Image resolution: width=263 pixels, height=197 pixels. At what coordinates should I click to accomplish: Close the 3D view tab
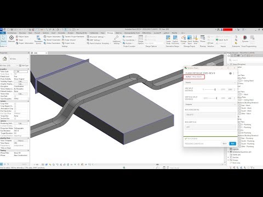pos(46,53)
